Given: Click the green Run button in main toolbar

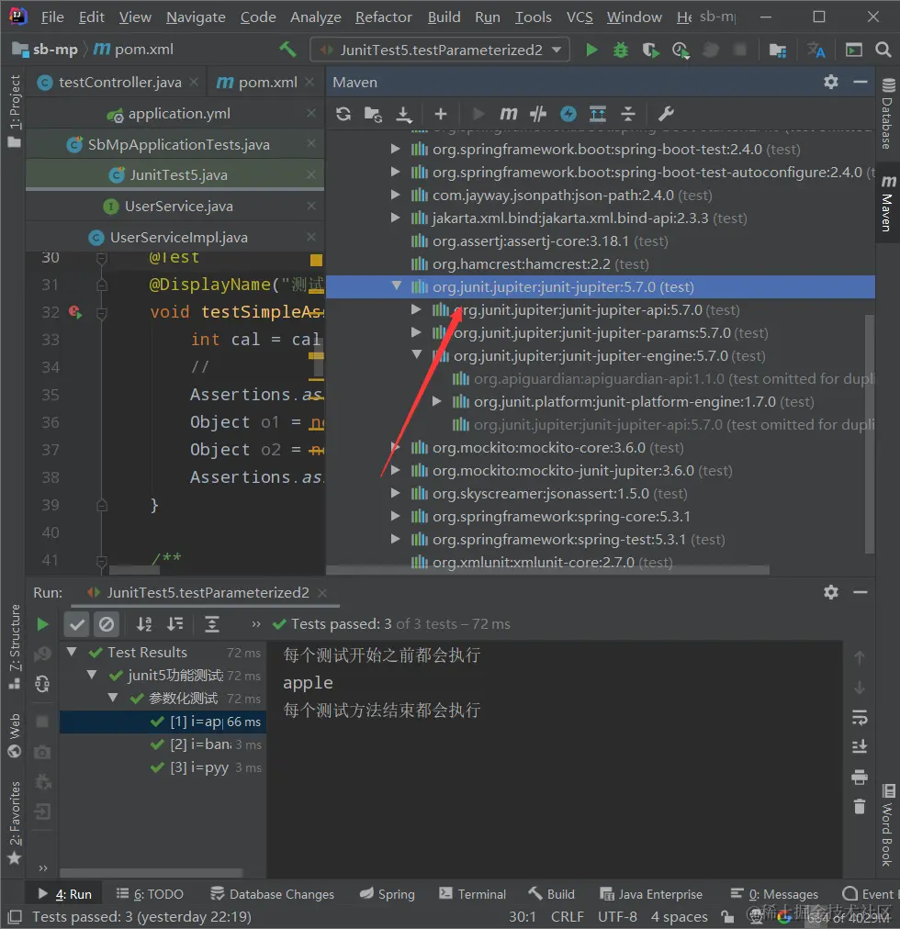Looking at the screenshot, I should 591,50.
